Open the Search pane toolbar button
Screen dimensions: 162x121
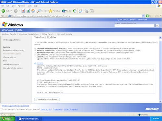pyautogui.click(x=42, y=11)
